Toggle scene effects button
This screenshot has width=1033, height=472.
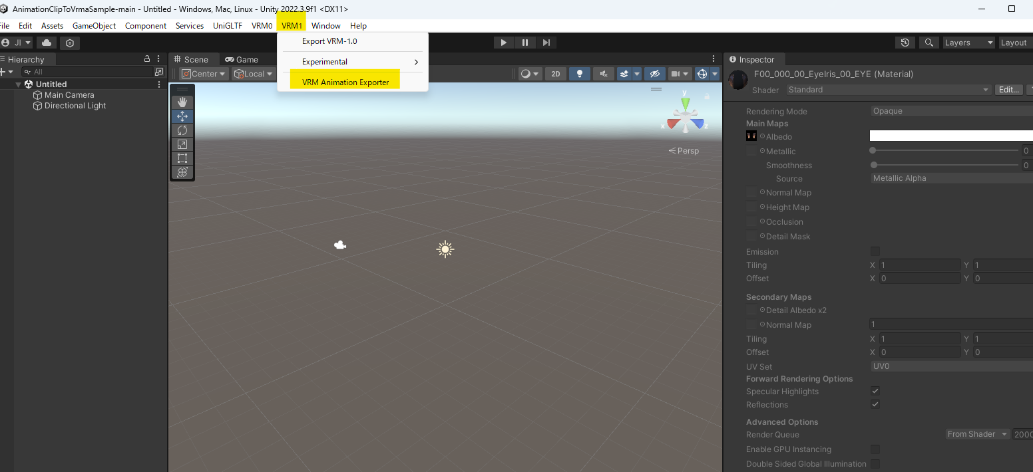(624, 74)
